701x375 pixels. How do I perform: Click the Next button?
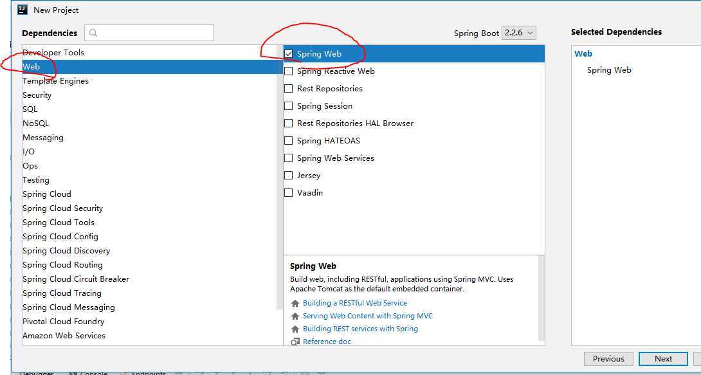663,359
